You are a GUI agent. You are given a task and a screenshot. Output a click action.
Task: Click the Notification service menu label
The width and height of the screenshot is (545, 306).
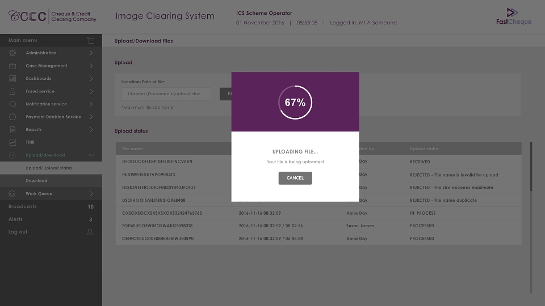(46, 104)
